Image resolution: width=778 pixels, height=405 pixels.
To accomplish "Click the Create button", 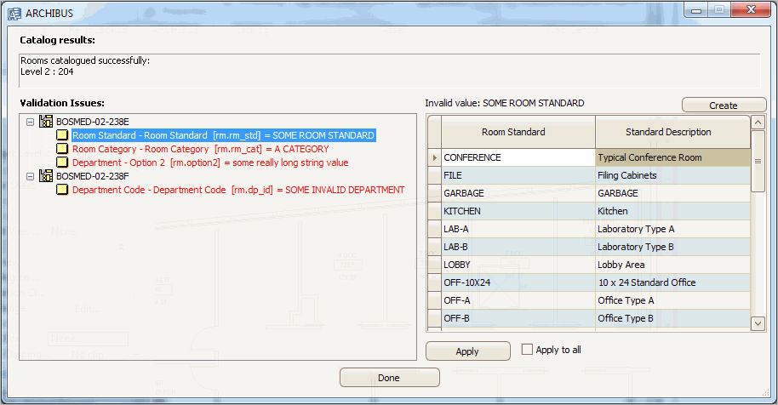I will coord(724,106).
